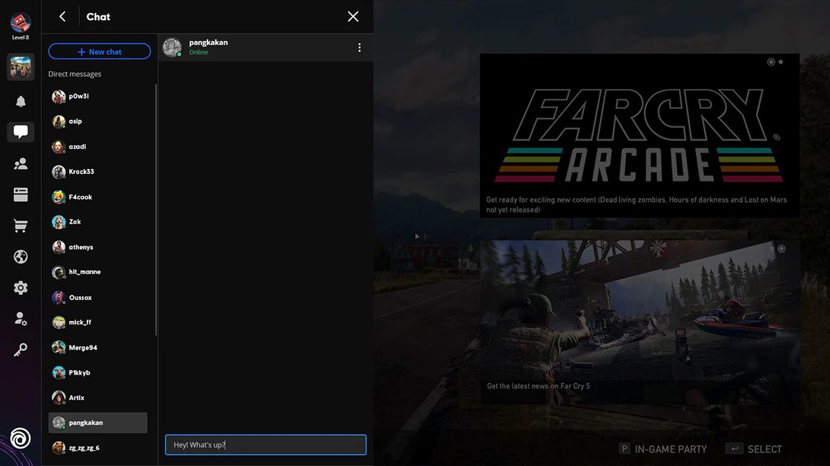Open the Far Cry 5 game thumbnail
The width and height of the screenshot is (830, 466).
click(x=21, y=67)
